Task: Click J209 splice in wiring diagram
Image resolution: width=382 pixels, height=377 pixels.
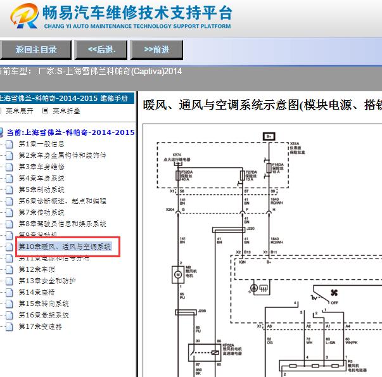Action: point(186,312)
